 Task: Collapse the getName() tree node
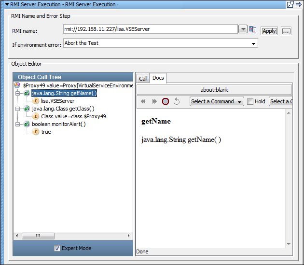pos(18,93)
